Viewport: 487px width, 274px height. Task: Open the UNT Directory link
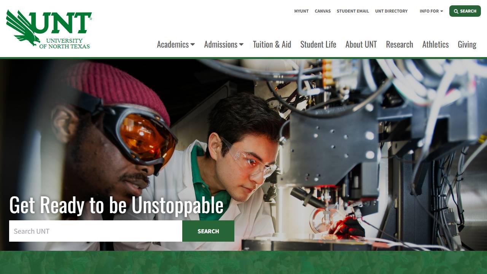(391, 11)
